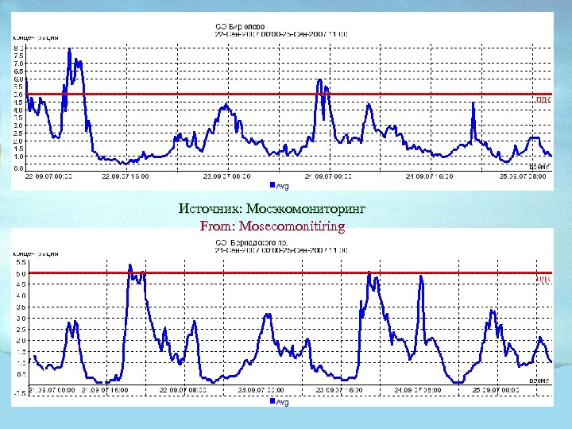Image resolution: width=572 pixels, height=429 pixels.
Task: Click the ПДК label in the Бирюлево chart
Action: 543,100
